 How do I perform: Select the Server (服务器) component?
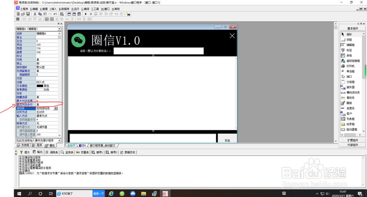point(351,87)
